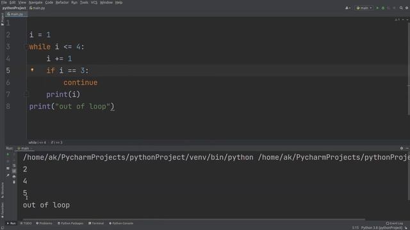Click the print icon in Run panel
This screenshot has height=230, width=410.
14,176
